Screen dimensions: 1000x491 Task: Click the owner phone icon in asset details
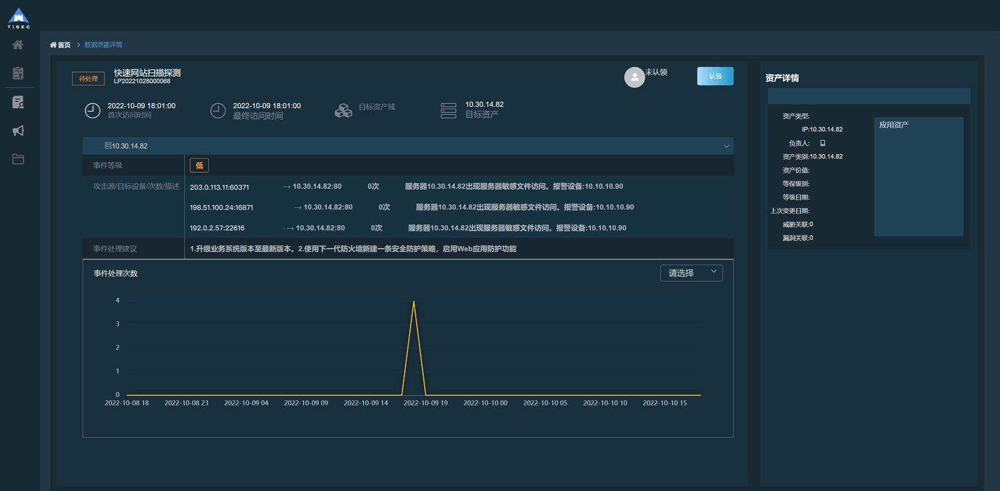pyautogui.click(x=822, y=143)
